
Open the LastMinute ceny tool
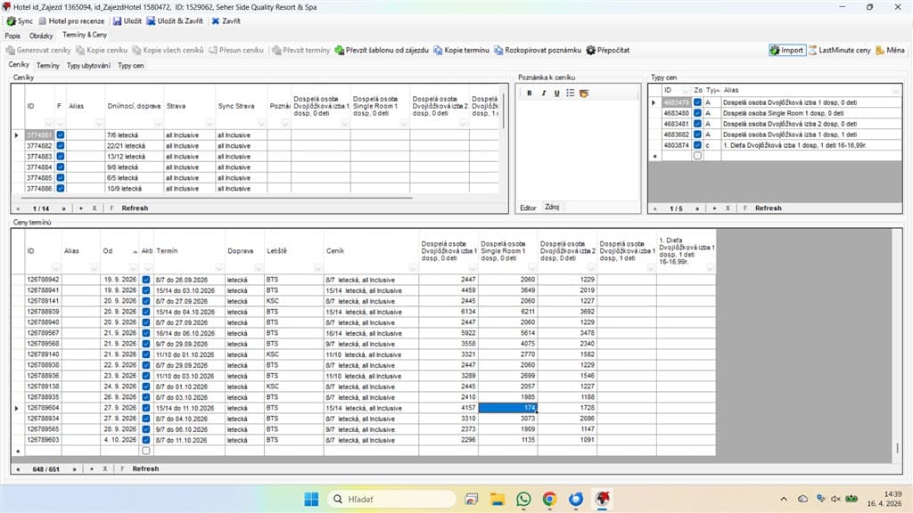point(840,50)
